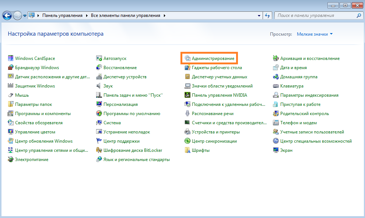Click the greyed Forward navigation arrow
Screen dimensions: 365x218
[17, 15]
